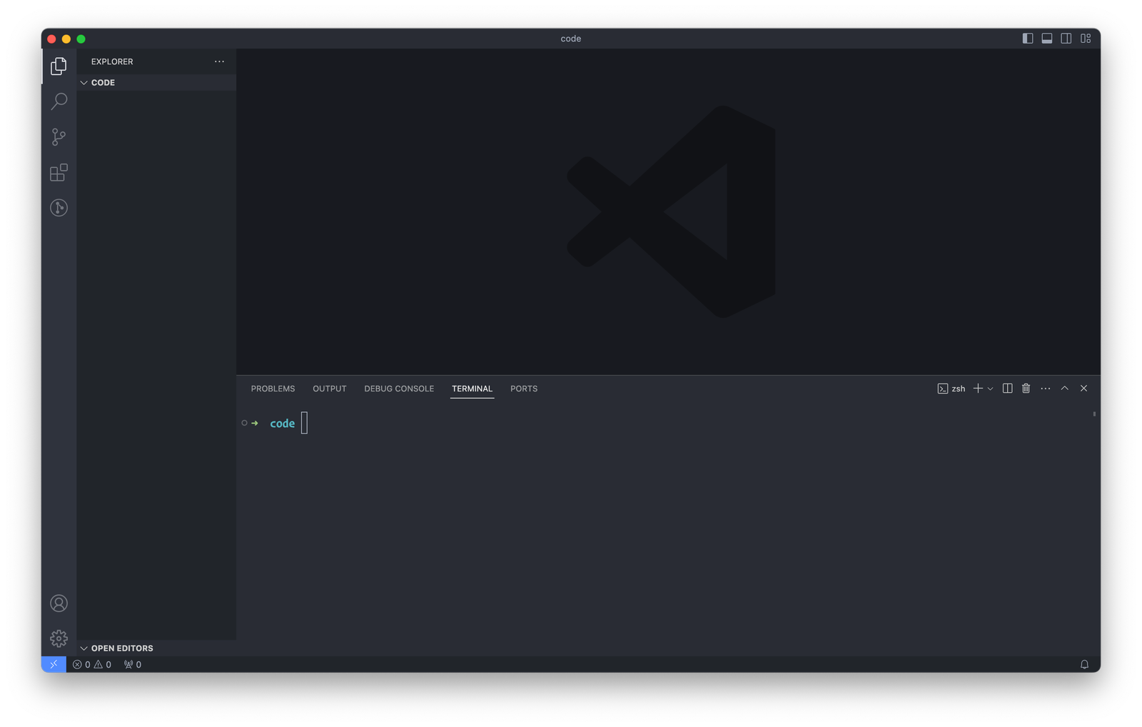Collapse the OPEN EDITORS section
This screenshot has width=1142, height=727.
84,648
